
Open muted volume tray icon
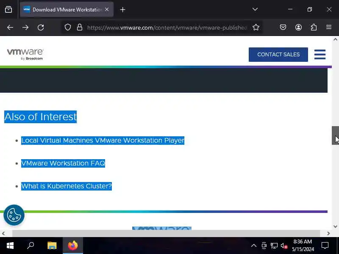point(284,246)
